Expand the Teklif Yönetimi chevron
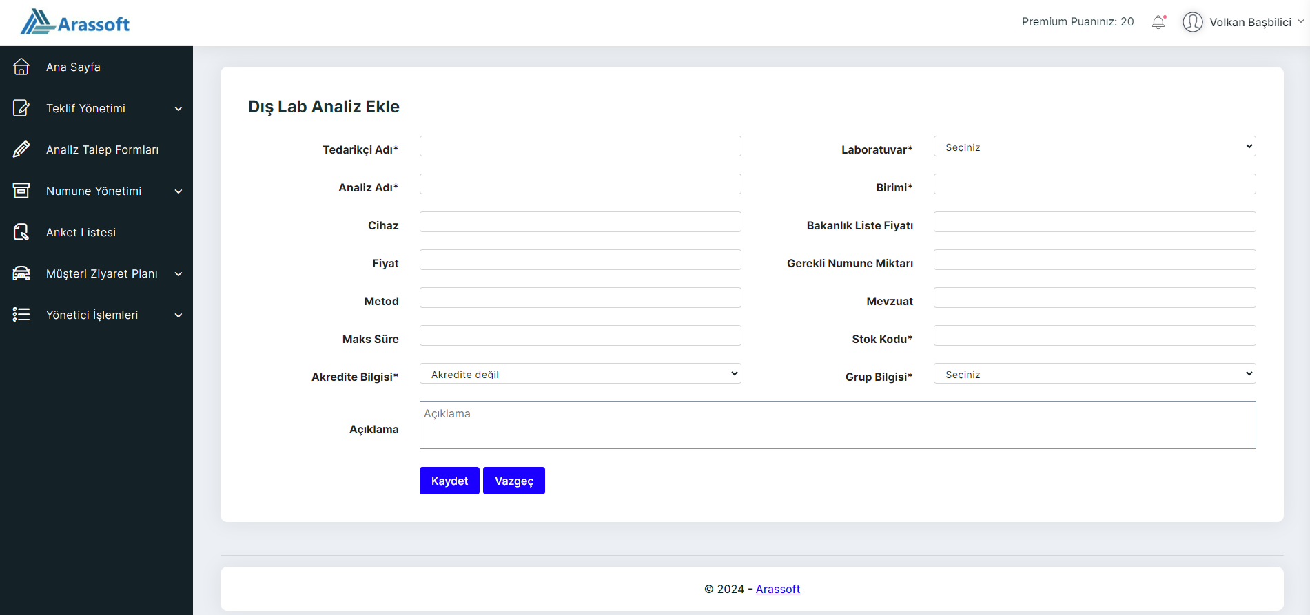The height and width of the screenshot is (615, 1310). pyautogui.click(x=178, y=109)
